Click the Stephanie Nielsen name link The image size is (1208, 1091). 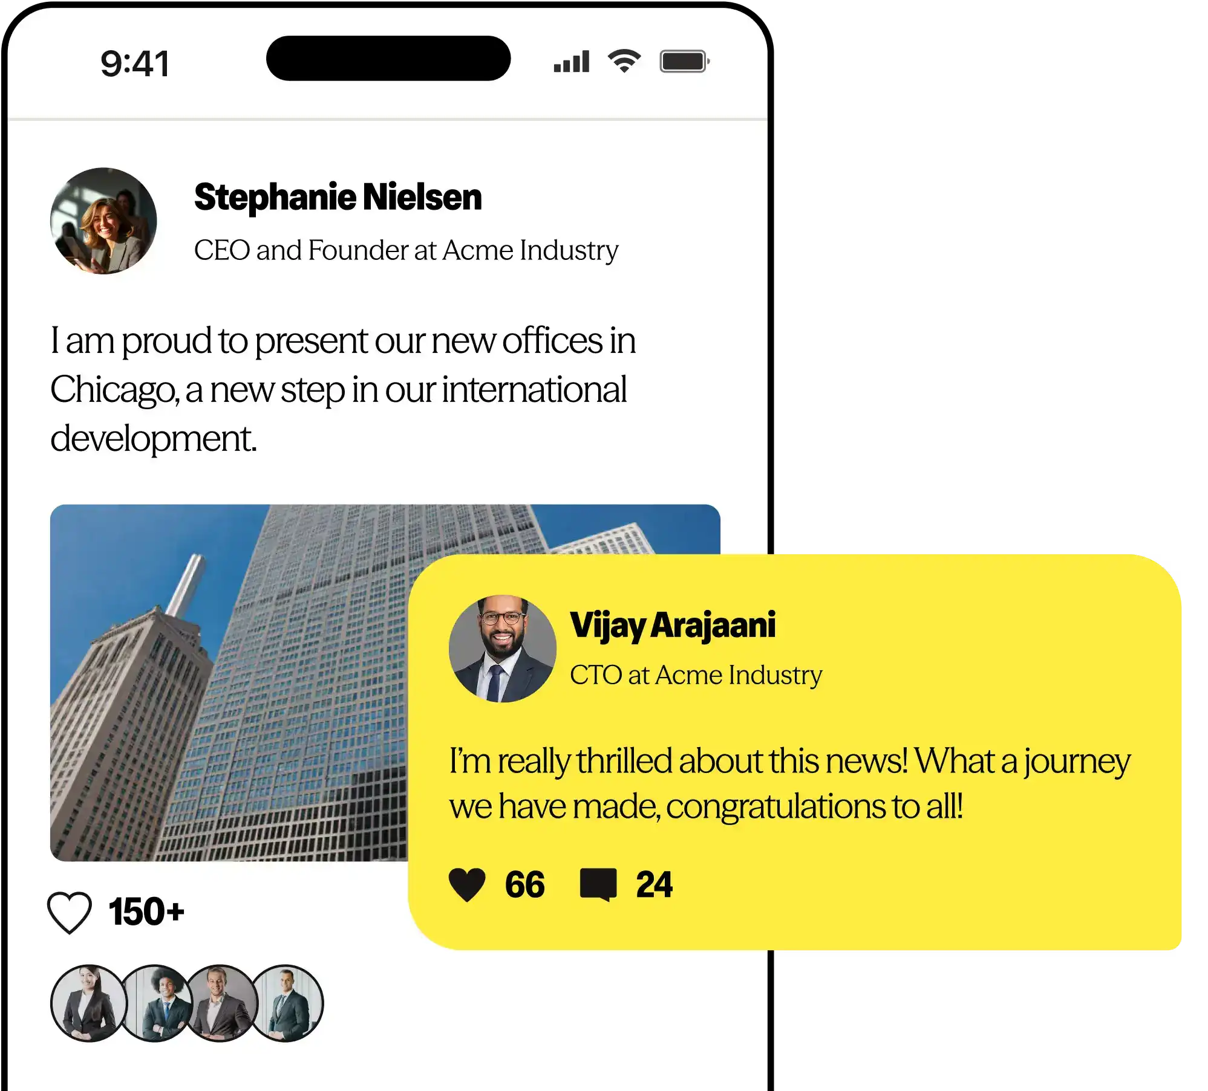(338, 198)
